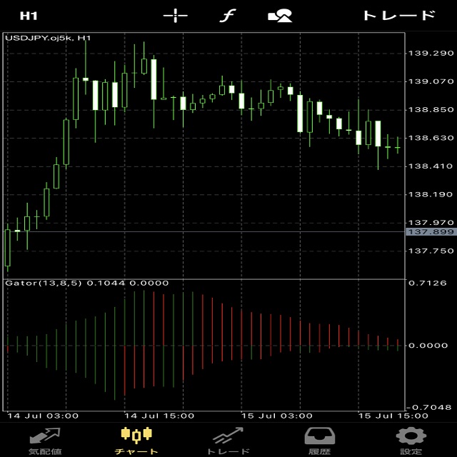Click the 14 Jul 15:00 time label
Viewport: 457px width, 457px height.
[159, 416]
